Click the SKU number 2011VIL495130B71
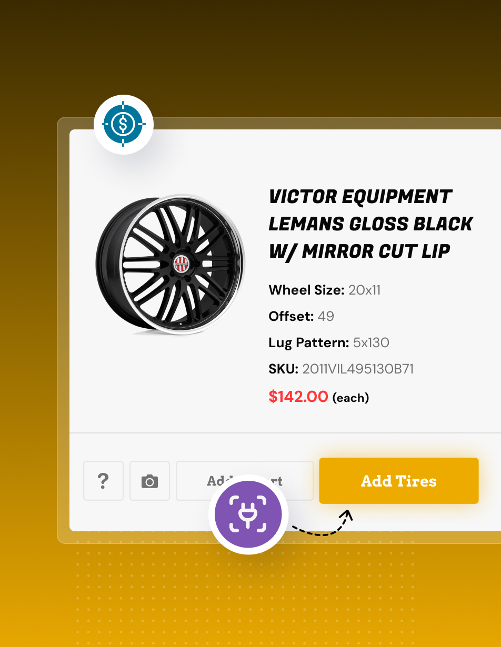The image size is (501, 647). coord(358,369)
